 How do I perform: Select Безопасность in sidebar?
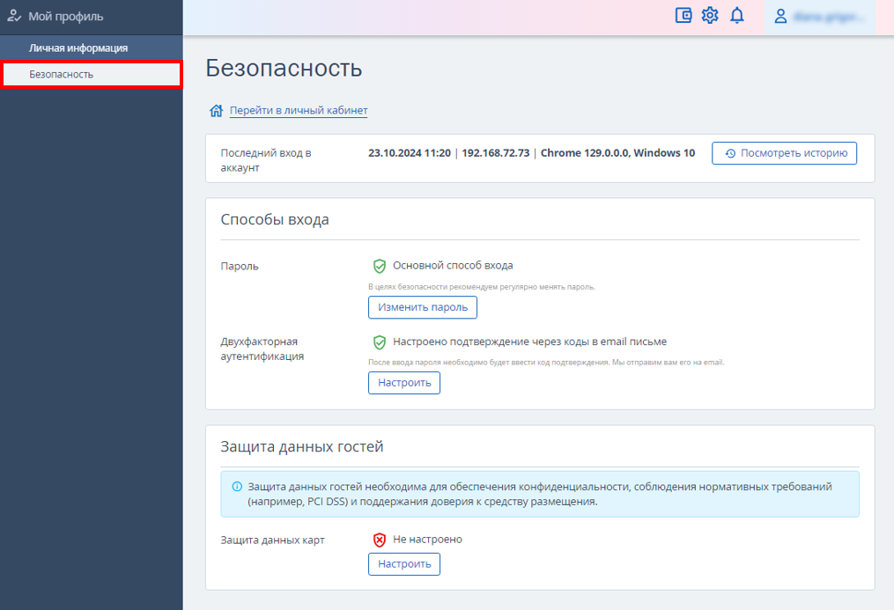(x=92, y=75)
